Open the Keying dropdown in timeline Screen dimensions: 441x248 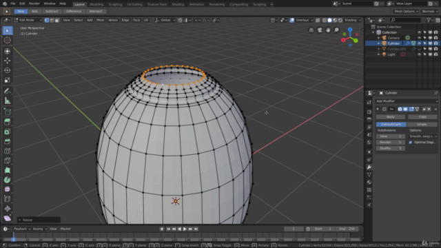point(39,229)
